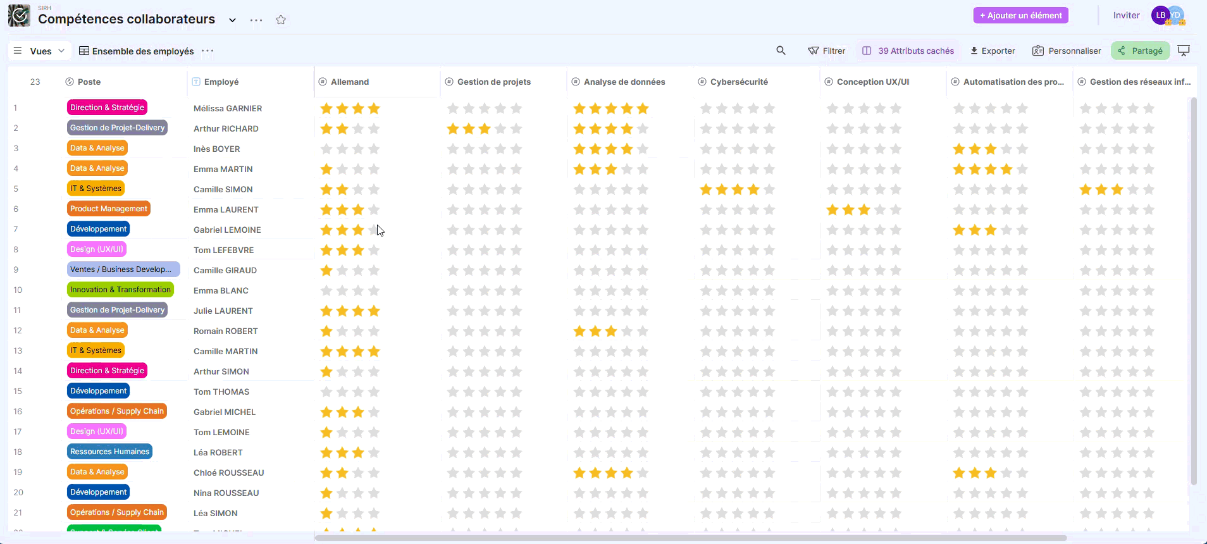1207x544 pixels.
Task: Expand the Compétences collaborateurs title chevron
Action: [232, 20]
